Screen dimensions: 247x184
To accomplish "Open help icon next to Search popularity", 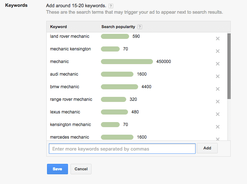I will coord(140,27).
